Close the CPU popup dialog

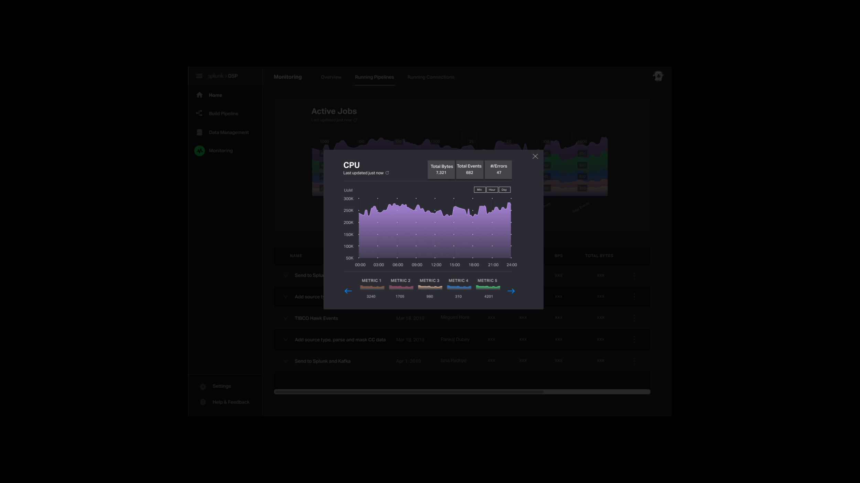(x=535, y=156)
